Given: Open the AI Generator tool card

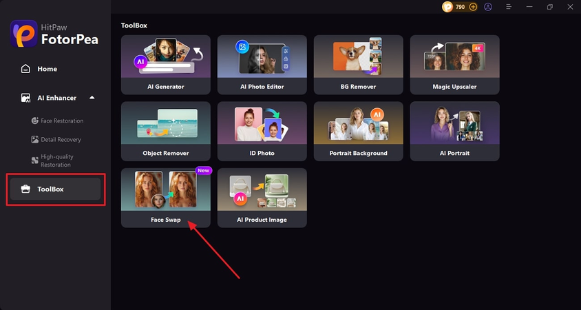Looking at the screenshot, I should [166, 65].
